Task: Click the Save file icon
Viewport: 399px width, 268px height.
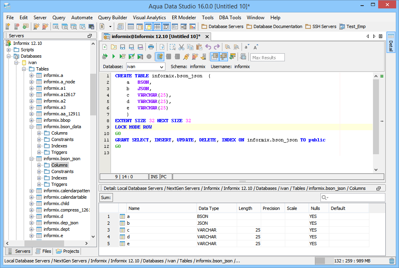Action: tap(122, 47)
